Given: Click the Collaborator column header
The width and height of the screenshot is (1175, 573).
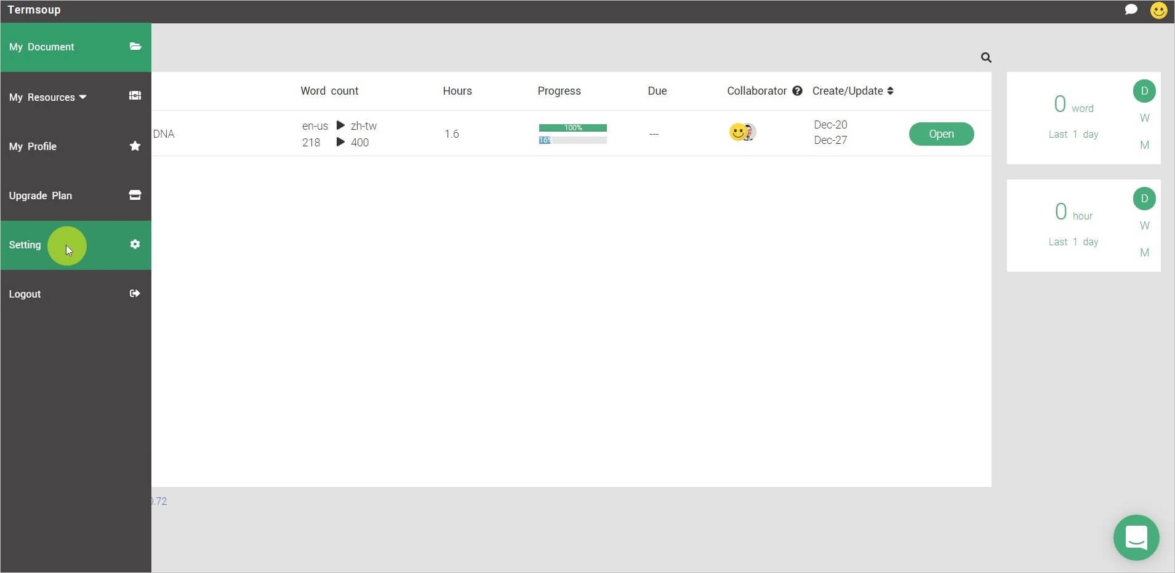Looking at the screenshot, I should tap(756, 91).
